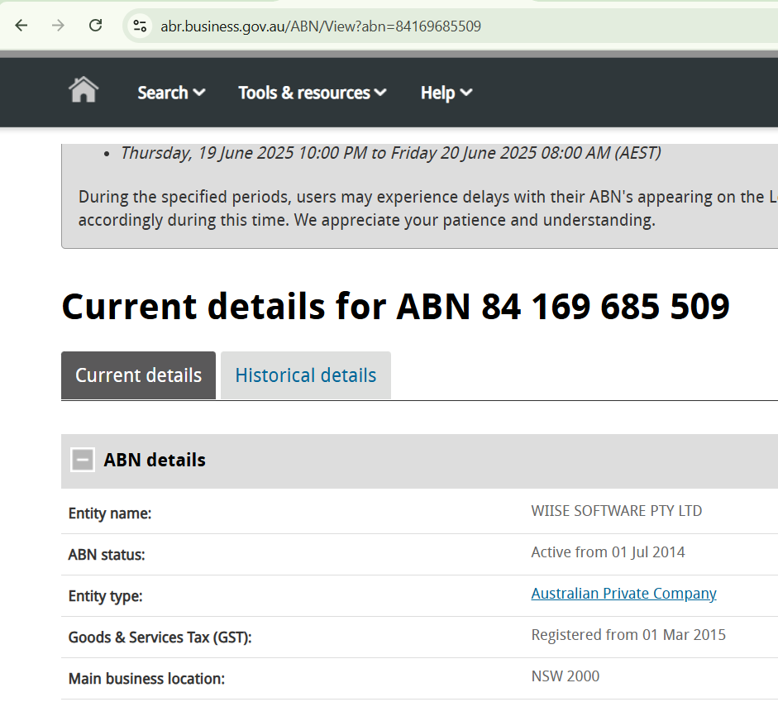Open the Search menu
Image resolution: width=778 pixels, height=721 pixels.
164,93
